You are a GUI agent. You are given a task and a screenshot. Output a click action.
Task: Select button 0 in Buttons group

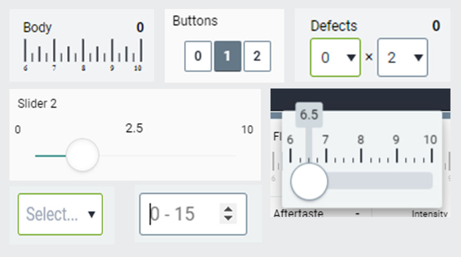pos(198,56)
